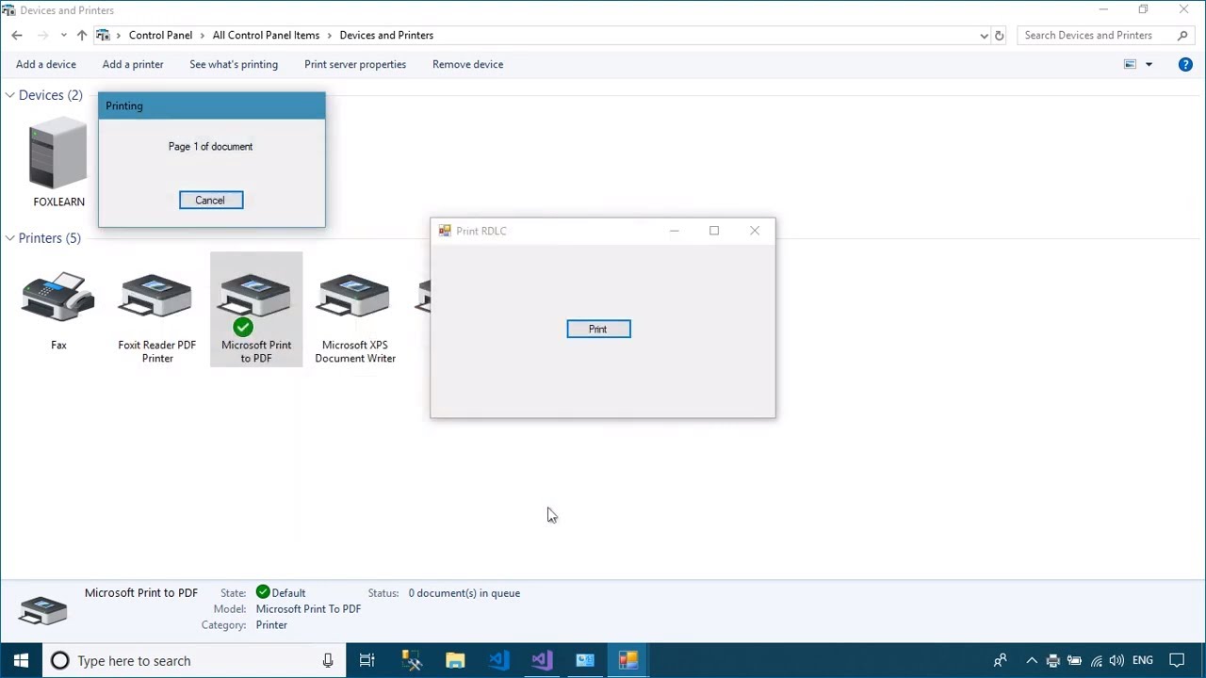Refresh the Devices and Printers view
1206x678 pixels.
coord(1000,36)
